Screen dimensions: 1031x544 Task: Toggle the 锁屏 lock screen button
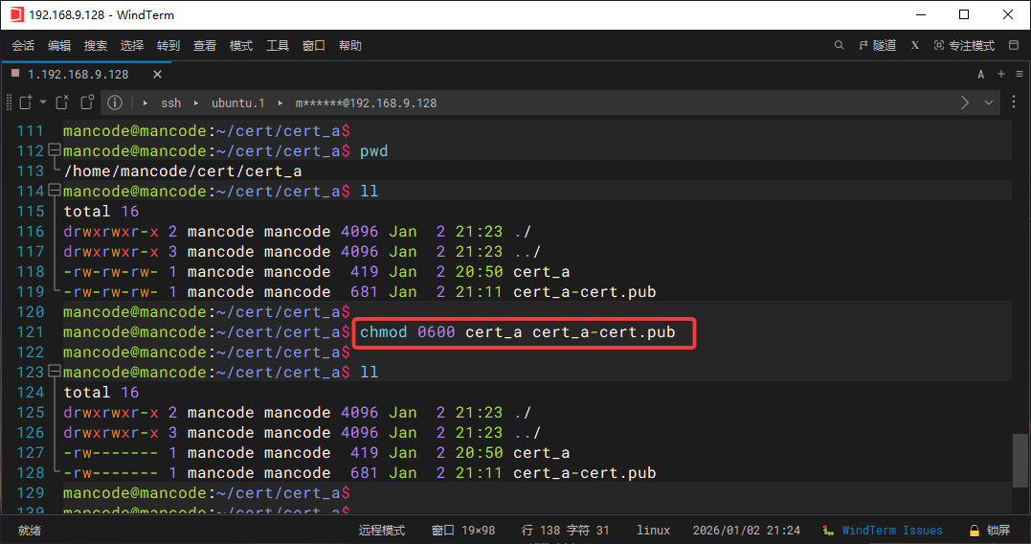(989, 530)
